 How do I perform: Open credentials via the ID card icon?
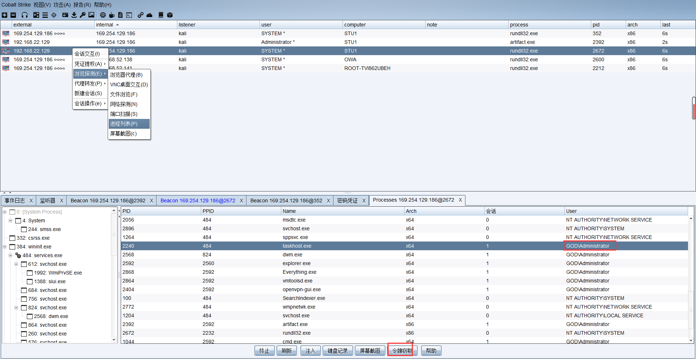tap(65, 15)
